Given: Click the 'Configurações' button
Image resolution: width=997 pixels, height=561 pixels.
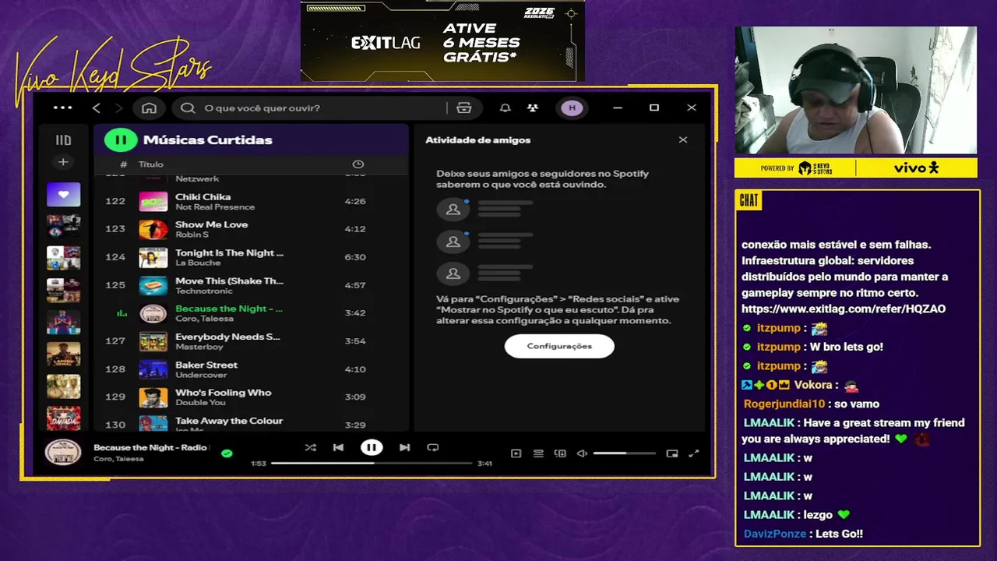Looking at the screenshot, I should (x=559, y=346).
